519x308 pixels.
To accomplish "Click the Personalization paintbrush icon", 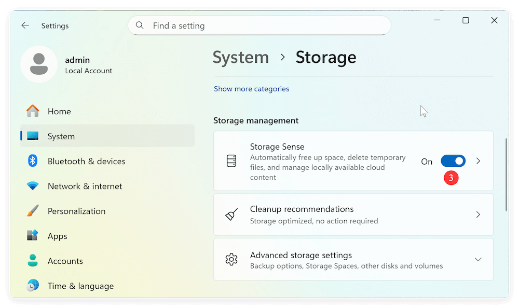I will click(33, 211).
